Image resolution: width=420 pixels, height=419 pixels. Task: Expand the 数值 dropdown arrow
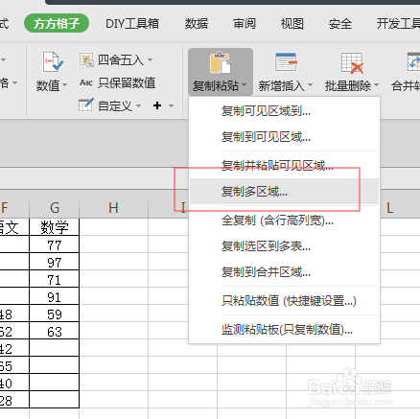pos(65,85)
